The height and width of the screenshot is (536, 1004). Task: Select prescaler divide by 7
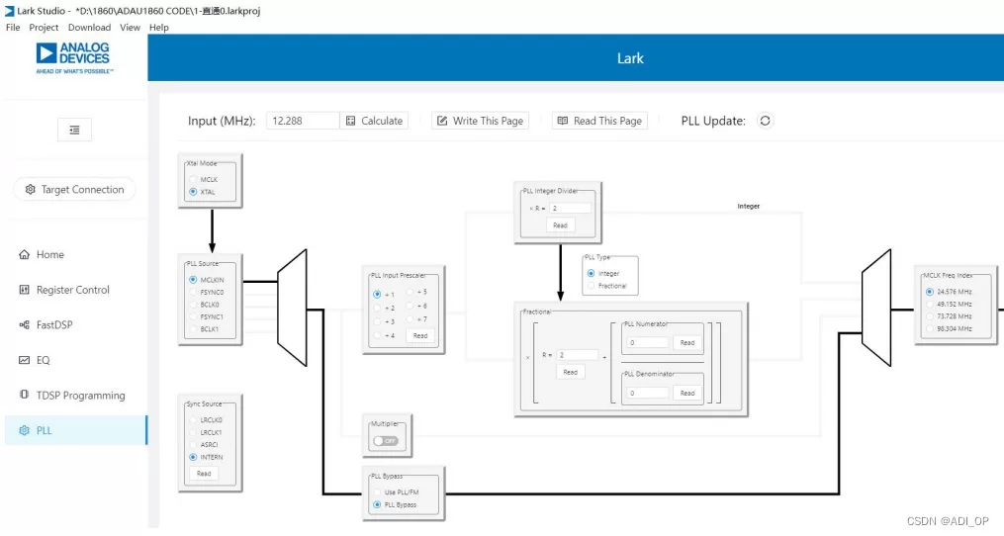[410, 318]
